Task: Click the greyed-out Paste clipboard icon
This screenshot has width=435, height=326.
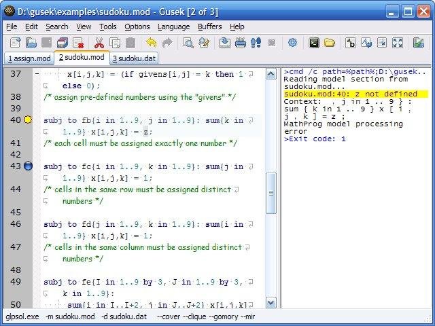Action: (130, 43)
